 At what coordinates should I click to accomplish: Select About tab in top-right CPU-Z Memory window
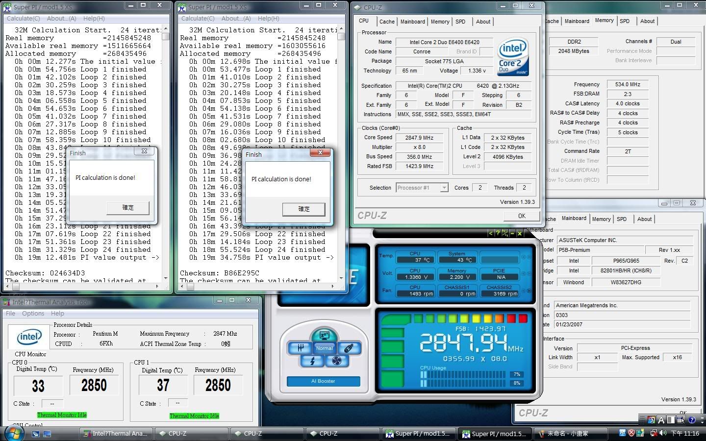pos(647,21)
